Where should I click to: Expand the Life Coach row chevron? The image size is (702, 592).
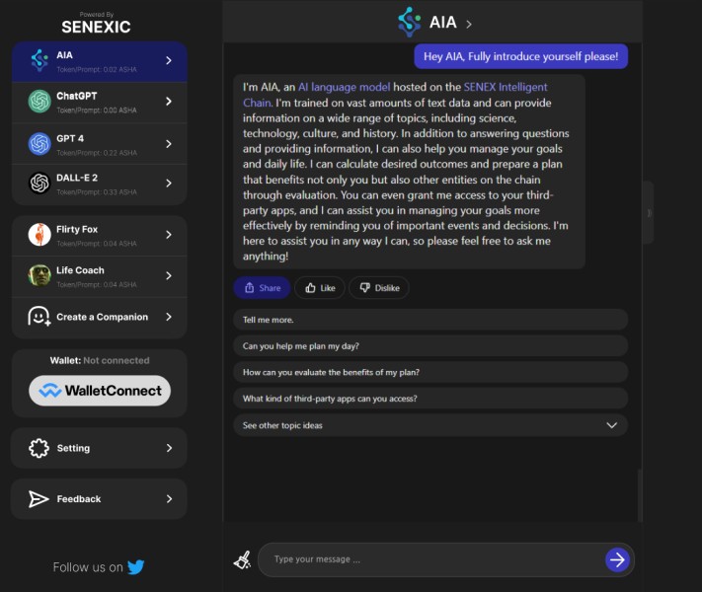168,275
